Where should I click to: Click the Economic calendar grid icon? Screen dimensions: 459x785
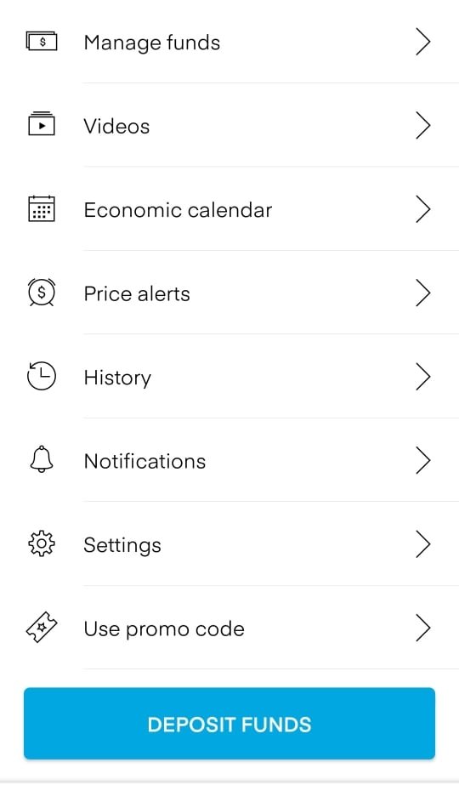pos(42,208)
